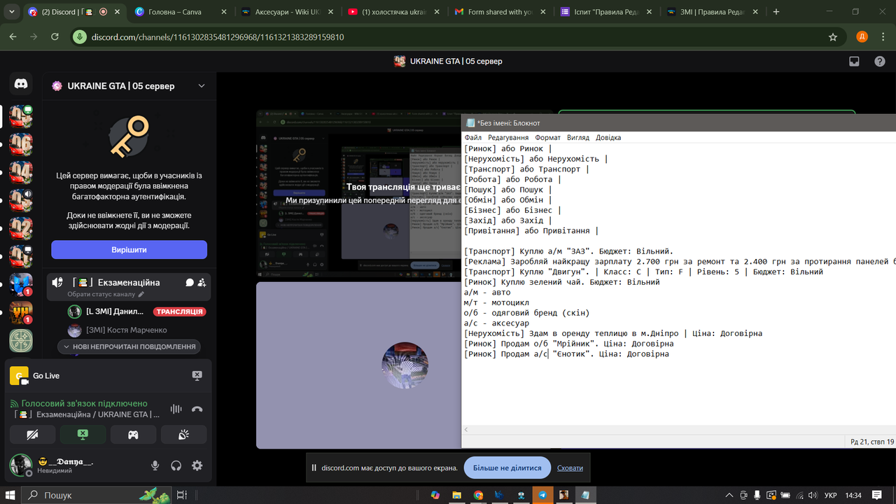
Task: Focus the Chrome address bar URL
Action: tap(218, 37)
